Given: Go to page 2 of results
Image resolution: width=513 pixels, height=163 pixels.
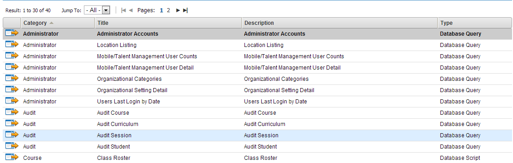Looking at the screenshot, I should [168, 10].
